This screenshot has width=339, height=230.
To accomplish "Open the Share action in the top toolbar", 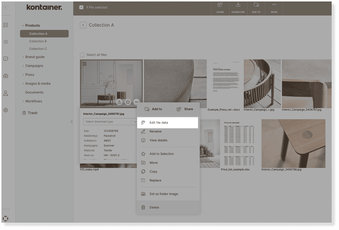I will click(220, 8).
